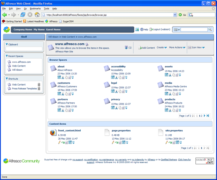Viewport: 217px width, 180px height.
Task: Click the view details icon under the 'legal' space
Action: (x=113, y=91)
